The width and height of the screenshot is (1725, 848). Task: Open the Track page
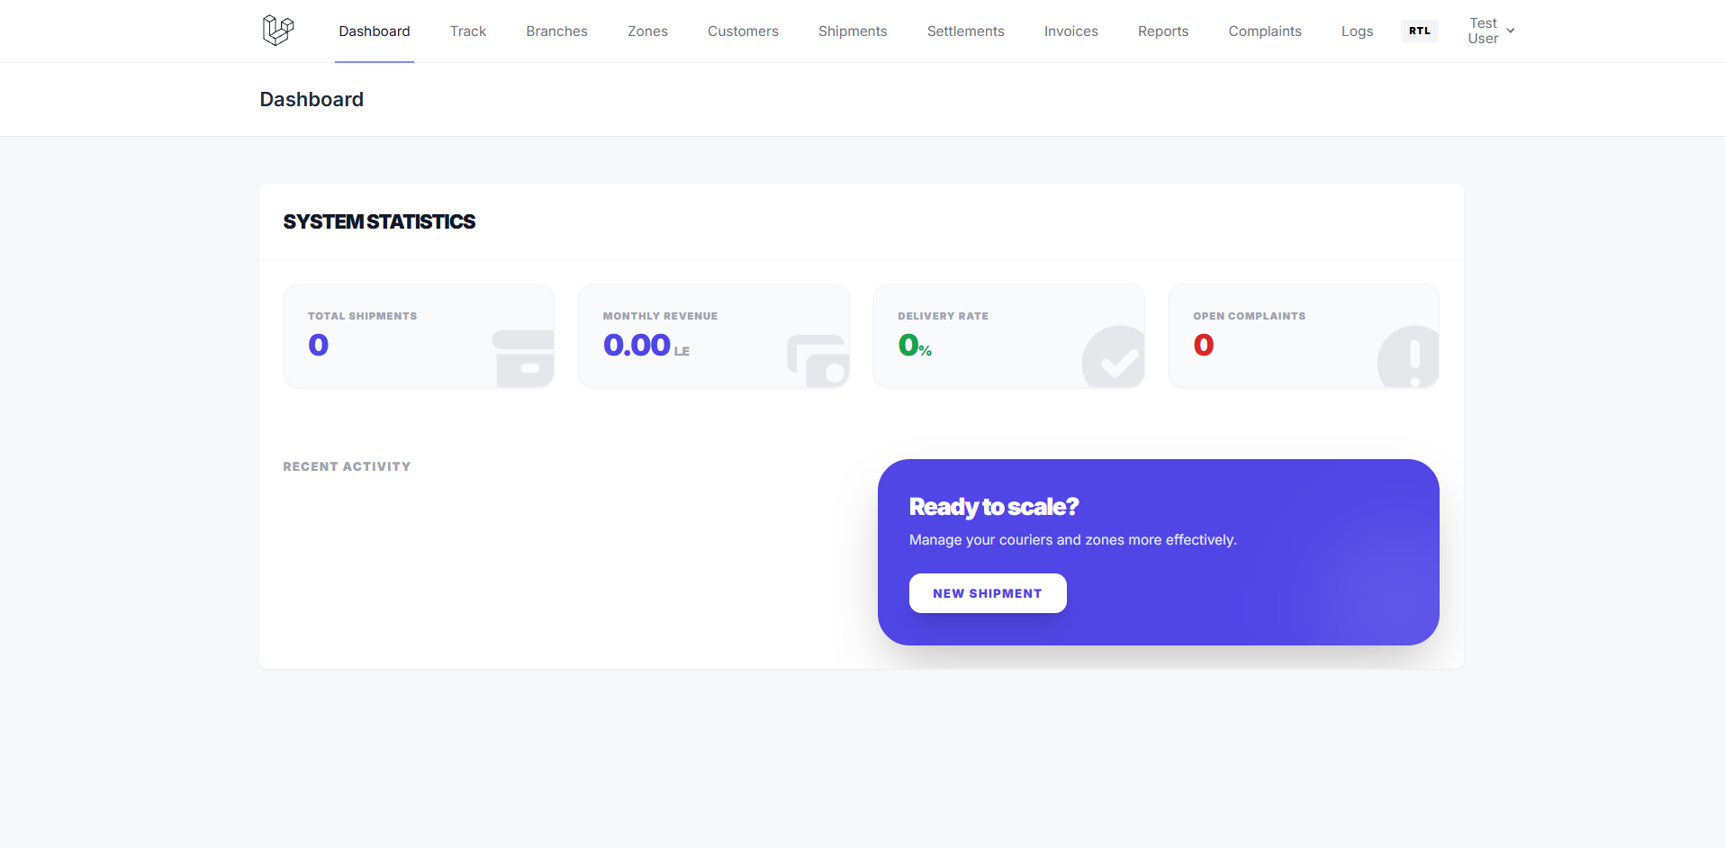[x=467, y=32]
